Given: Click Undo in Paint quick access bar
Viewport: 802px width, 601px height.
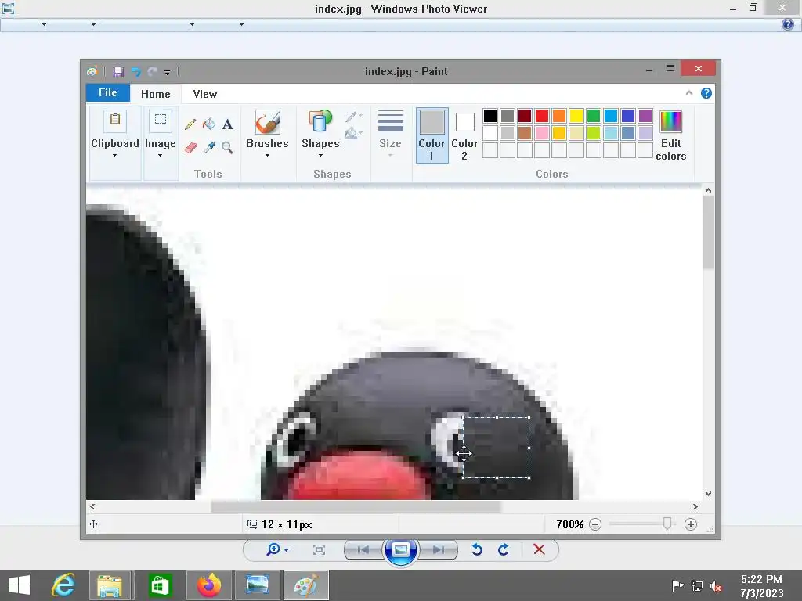Looking at the screenshot, I should point(135,71).
